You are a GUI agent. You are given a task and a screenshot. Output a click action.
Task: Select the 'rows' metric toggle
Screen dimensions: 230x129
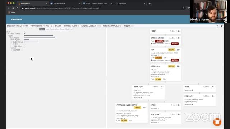pyautogui.click(x=47, y=29)
